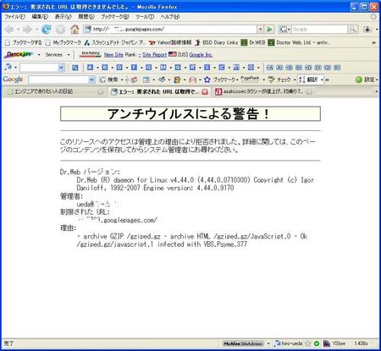This screenshot has height=351, width=381.
Task: Open the Netcraft logo dropdown arrow
Action: pos(39,55)
